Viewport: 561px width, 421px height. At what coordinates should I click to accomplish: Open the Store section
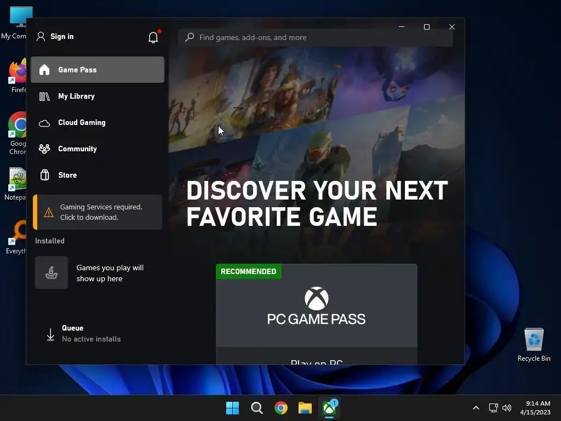pos(98,175)
